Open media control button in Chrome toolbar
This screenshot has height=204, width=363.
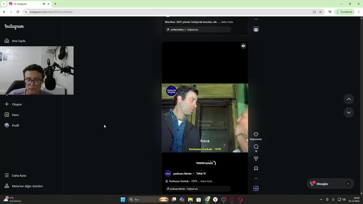[330, 12]
